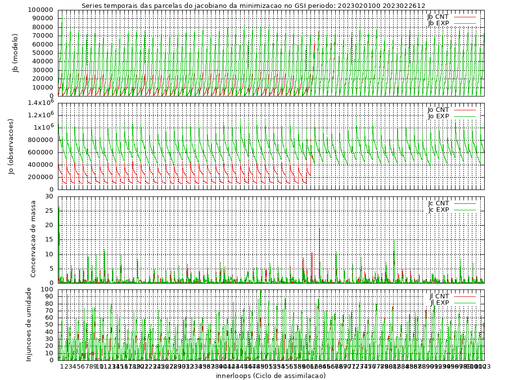
Task: Click the red line sample beside Jo CNT
Action: click(464, 110)
